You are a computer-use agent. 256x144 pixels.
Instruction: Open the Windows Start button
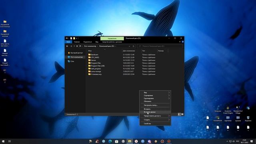(3, 141)
